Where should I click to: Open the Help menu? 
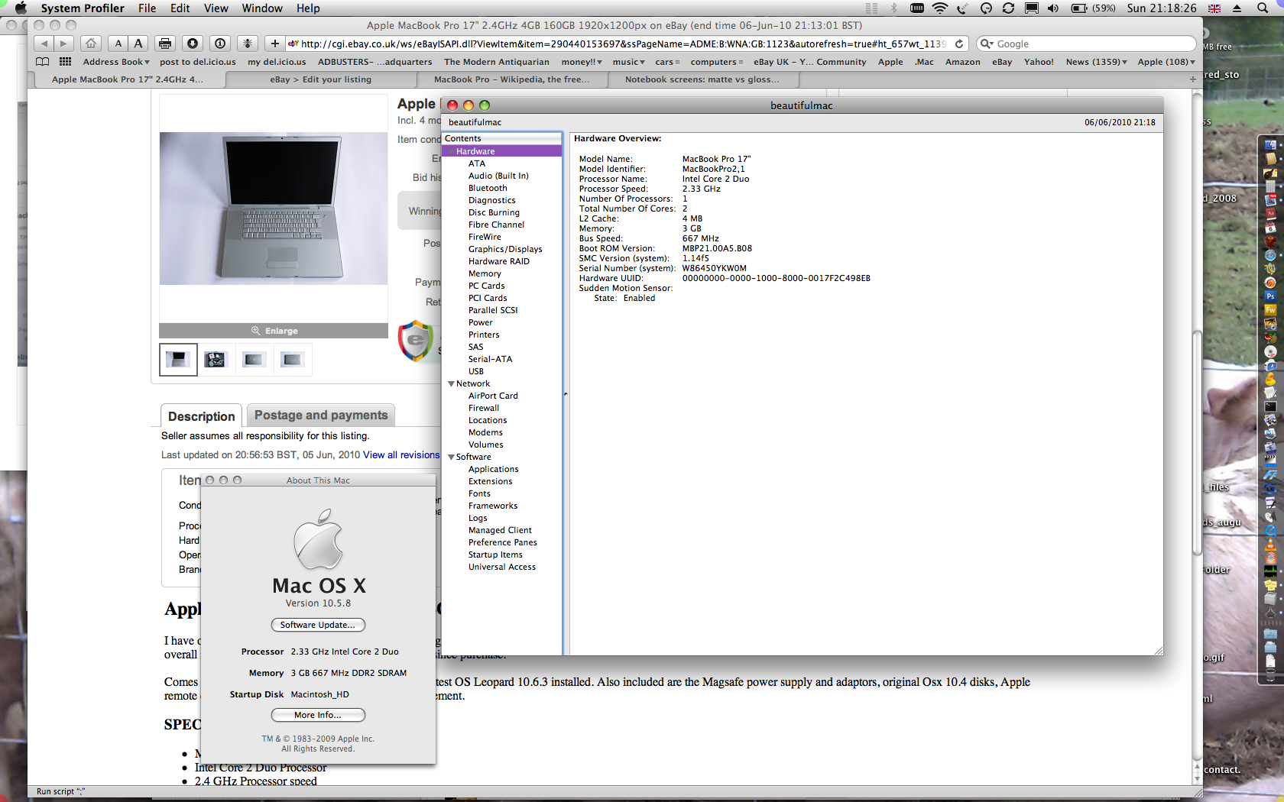[x=308, y=8]
